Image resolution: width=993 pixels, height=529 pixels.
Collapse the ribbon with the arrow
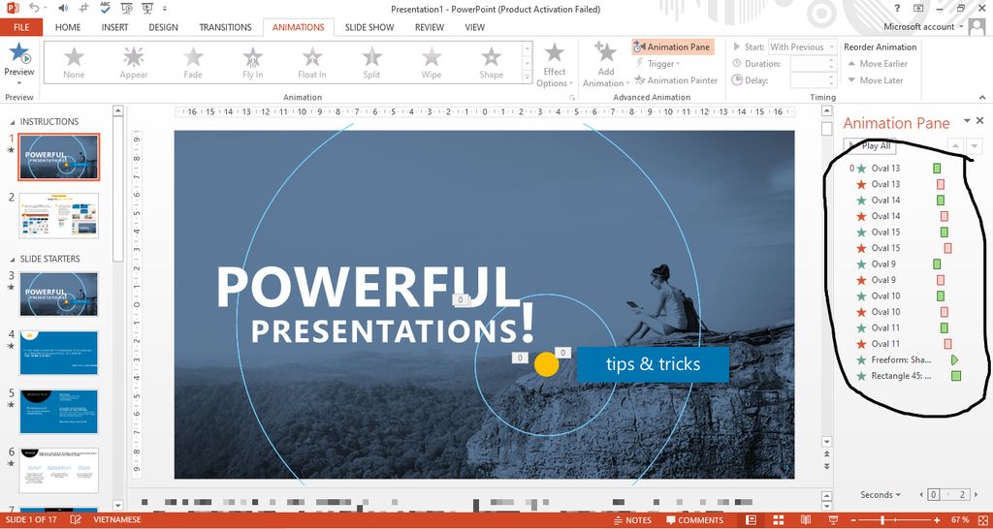coord(982,97)
